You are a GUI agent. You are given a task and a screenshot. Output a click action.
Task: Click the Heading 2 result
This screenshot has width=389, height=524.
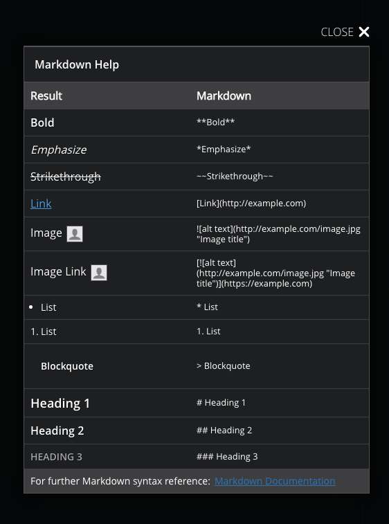(57, 431)
